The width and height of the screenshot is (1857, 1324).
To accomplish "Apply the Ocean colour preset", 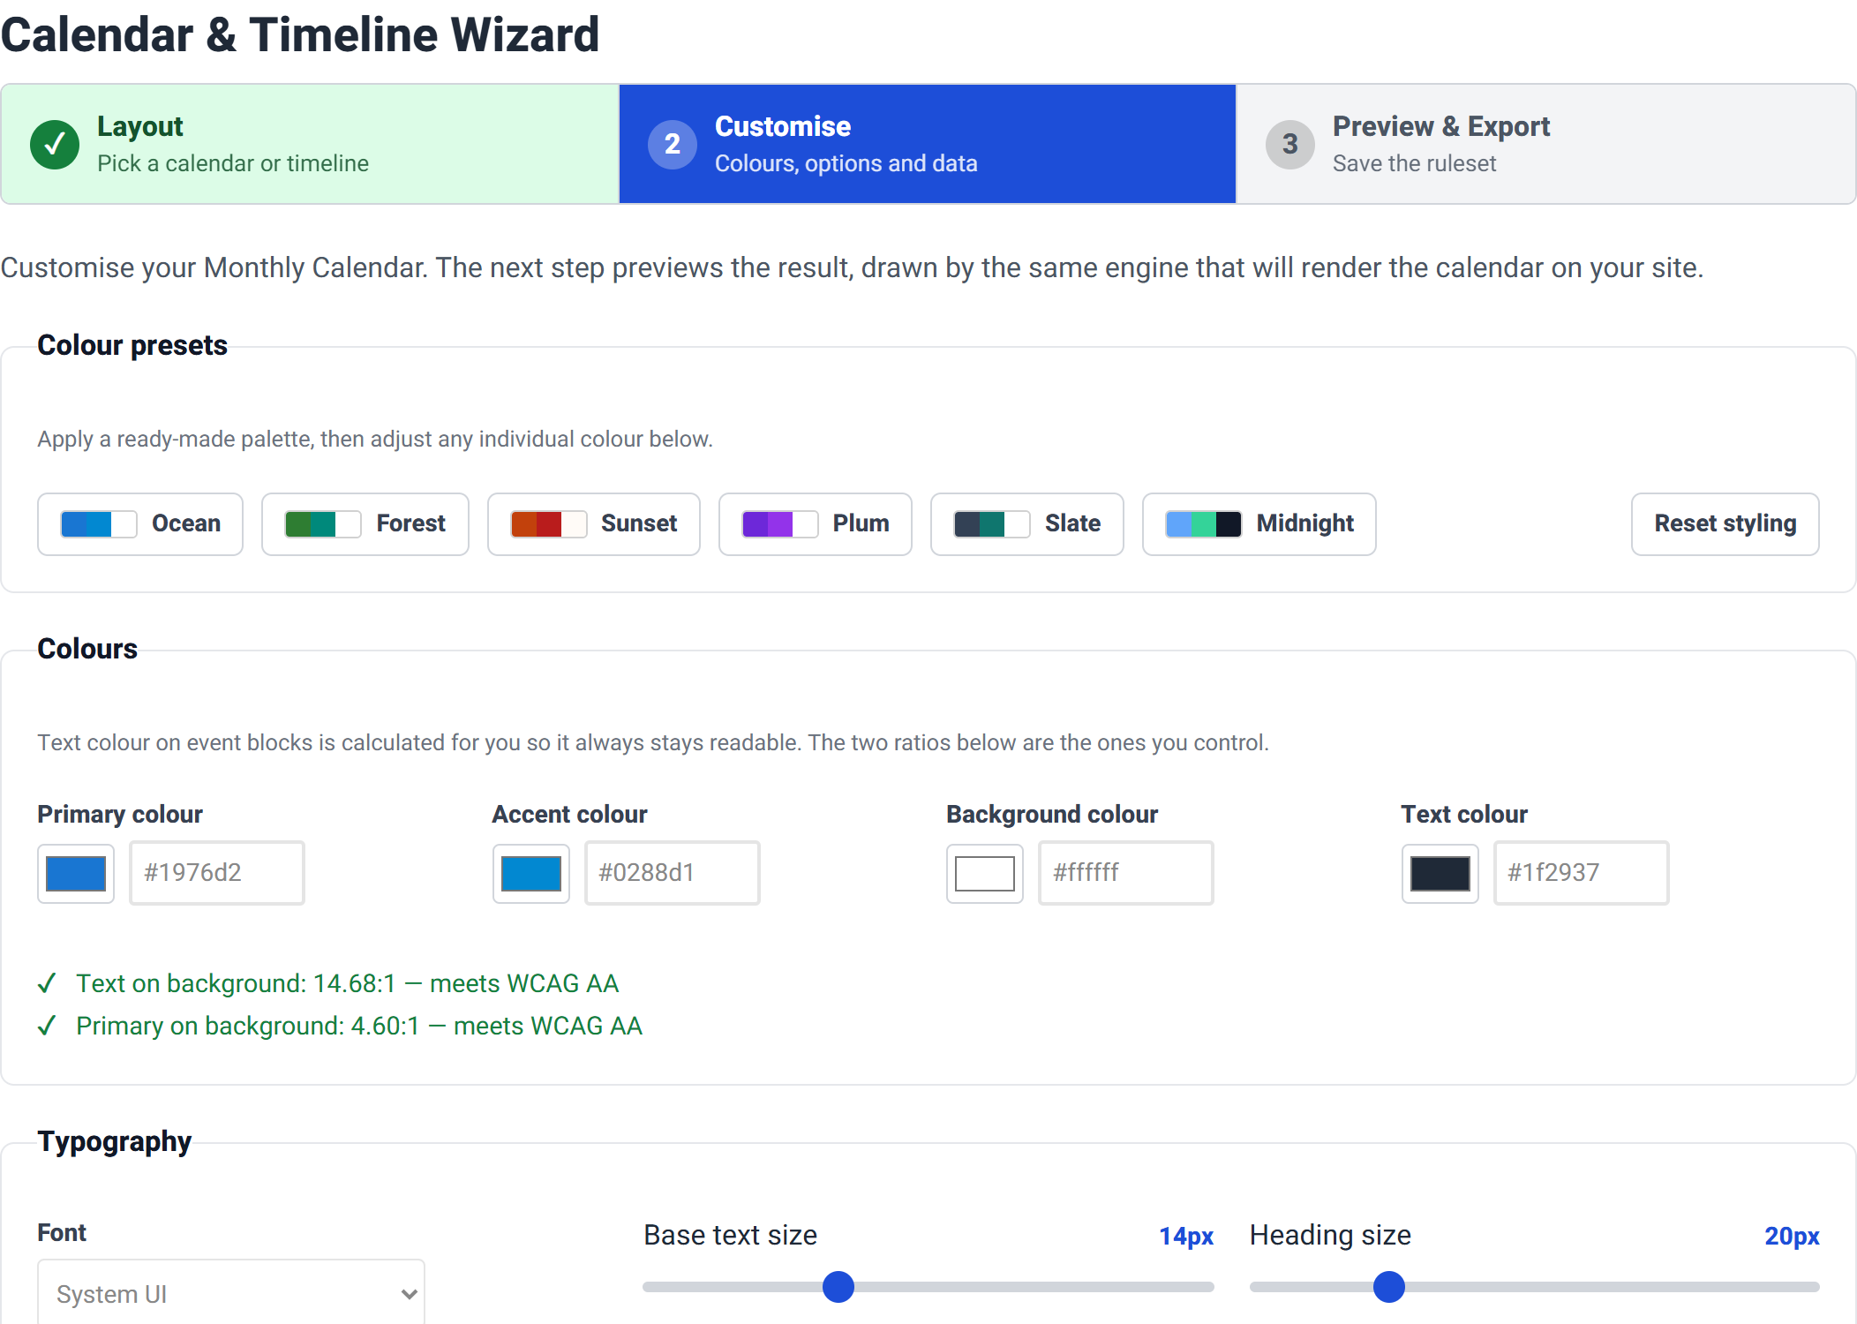I will [140, 524].
